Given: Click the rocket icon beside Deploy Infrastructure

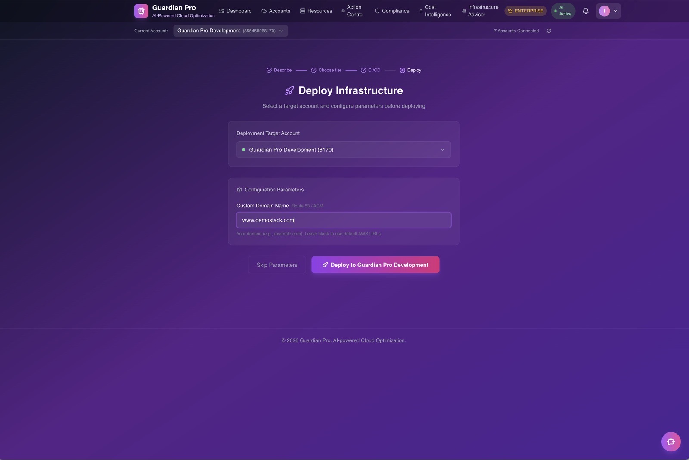Looking at the screenshot, I should pos(289,91).
